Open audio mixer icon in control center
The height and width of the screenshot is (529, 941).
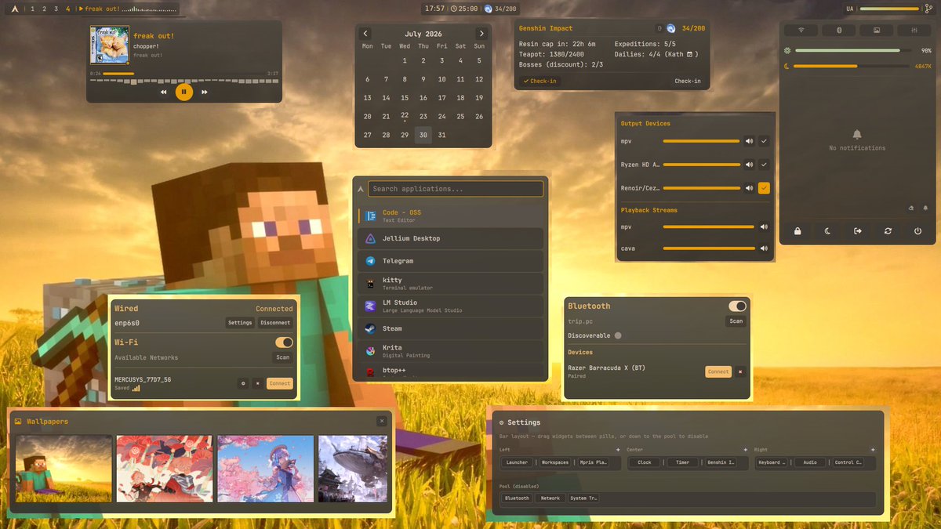tap(914, 30)
